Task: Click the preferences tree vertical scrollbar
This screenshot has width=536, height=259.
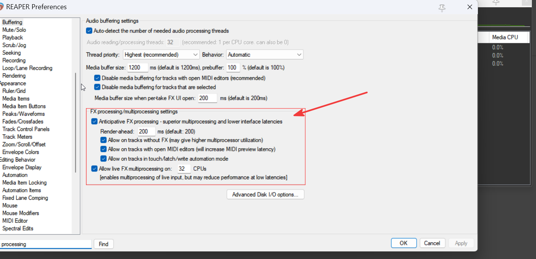Action: coord(76,123)
